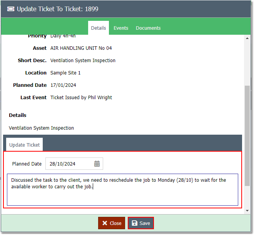
Task: Click the Short Desc. value Ventilation System Inspection
Action: point(83,61)
